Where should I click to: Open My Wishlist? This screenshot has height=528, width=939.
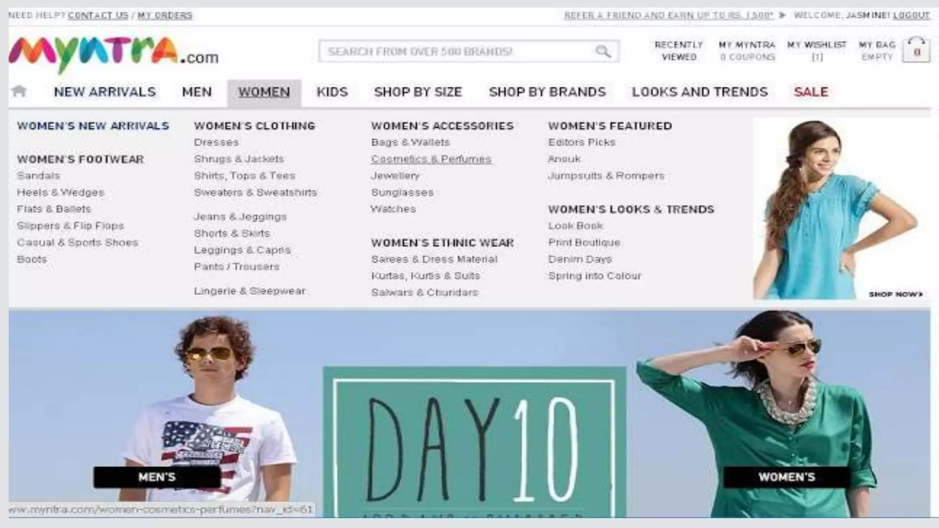(817, 50)
